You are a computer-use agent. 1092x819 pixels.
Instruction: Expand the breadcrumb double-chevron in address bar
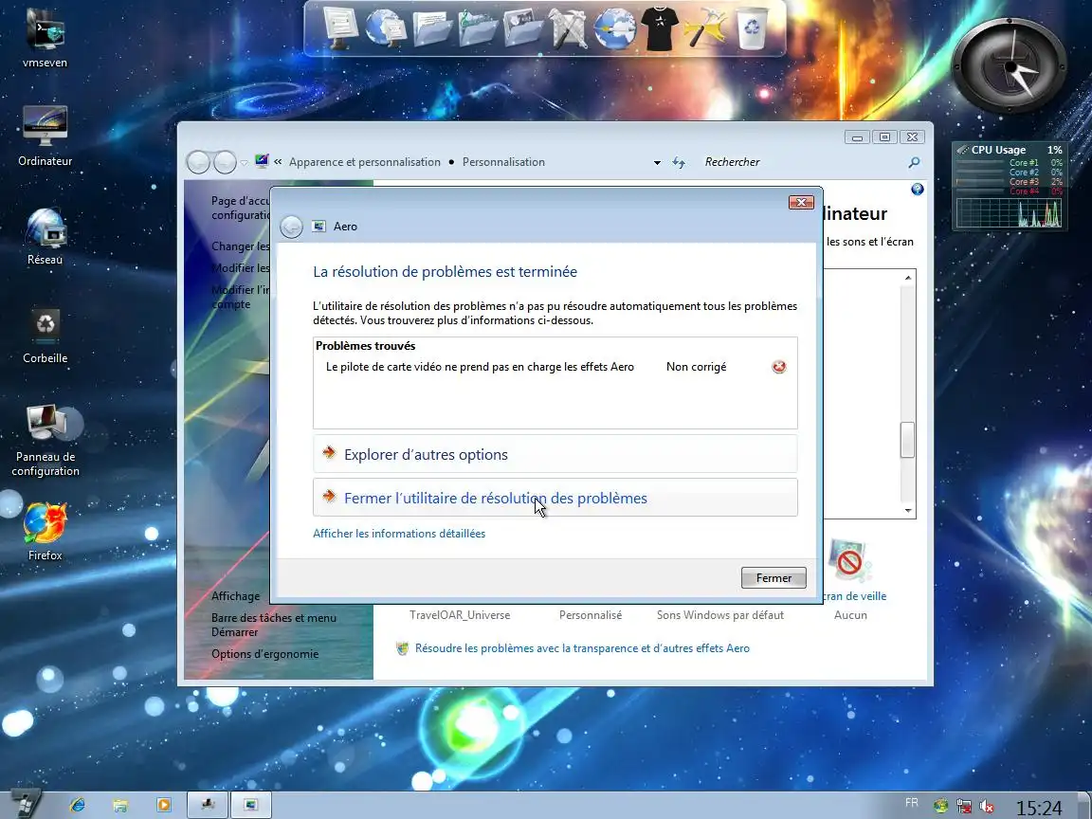278,161
